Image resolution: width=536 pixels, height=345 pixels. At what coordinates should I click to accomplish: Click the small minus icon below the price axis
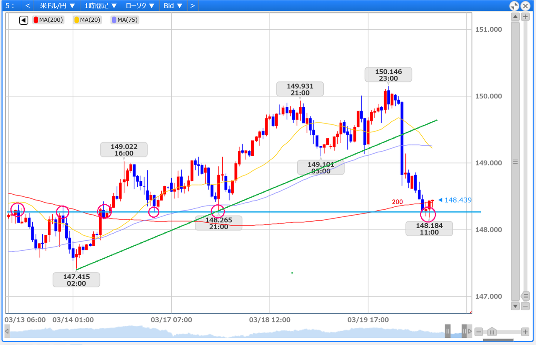tap(525, 306)
